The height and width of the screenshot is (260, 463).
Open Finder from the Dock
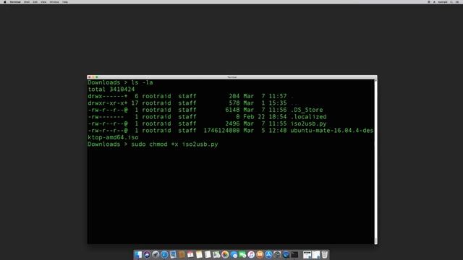[x=138, y=254]
